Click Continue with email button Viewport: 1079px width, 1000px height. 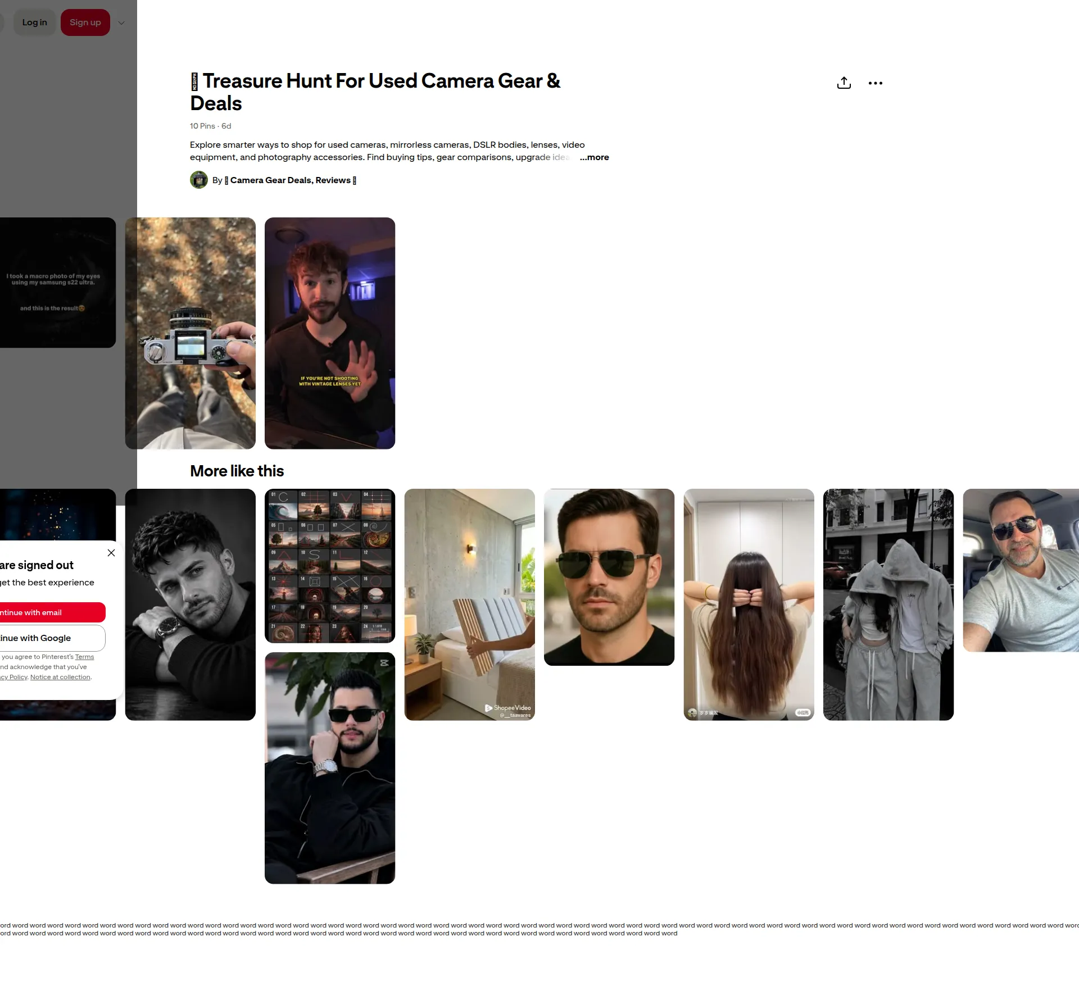pyautogui.click(x=52, y=612)
